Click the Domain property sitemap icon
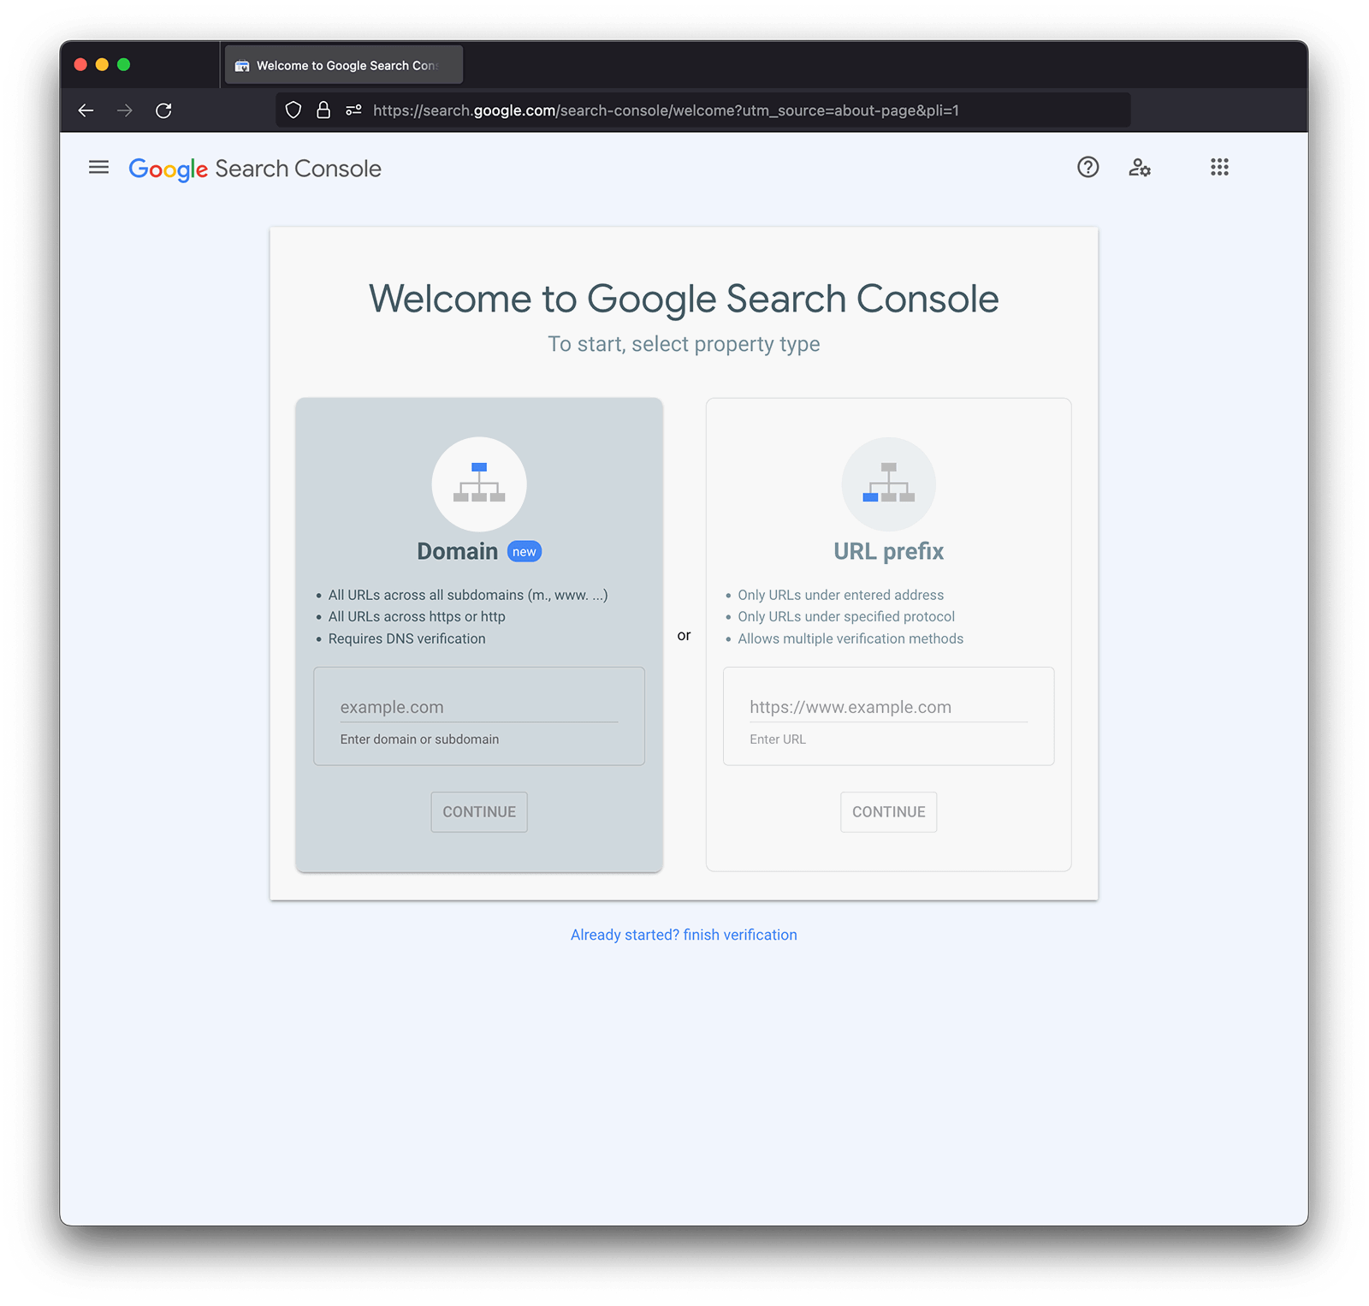The width and height of the screenshot is (1369, 1306). tap(479, 484)
